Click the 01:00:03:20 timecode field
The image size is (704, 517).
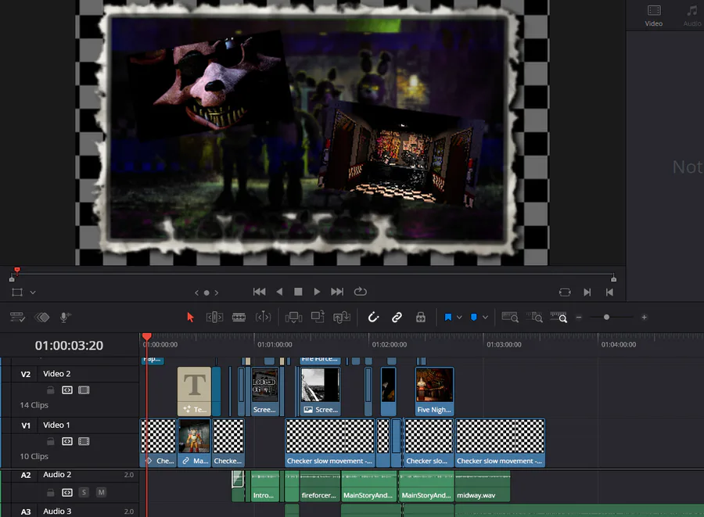[x=69, y=346]
